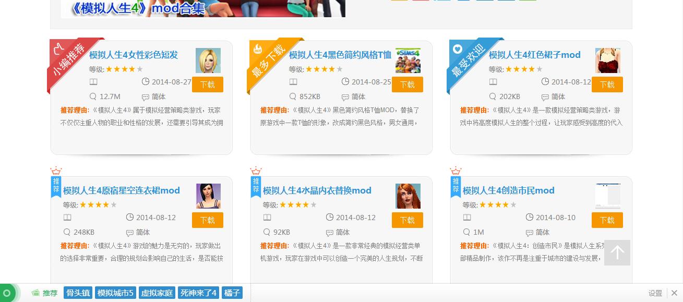Click the 模拟人生4 mod合集 banner
The image size is (683, 302).
pyautogui.click(x=203, y=9)
